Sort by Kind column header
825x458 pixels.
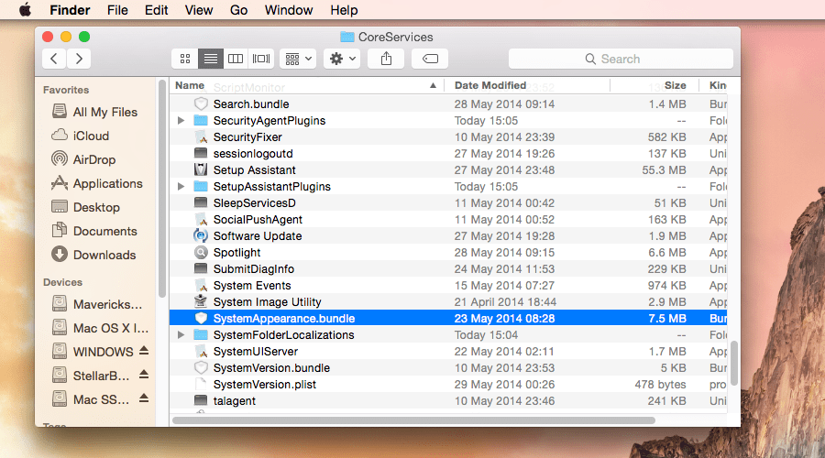tap(713, 85)
